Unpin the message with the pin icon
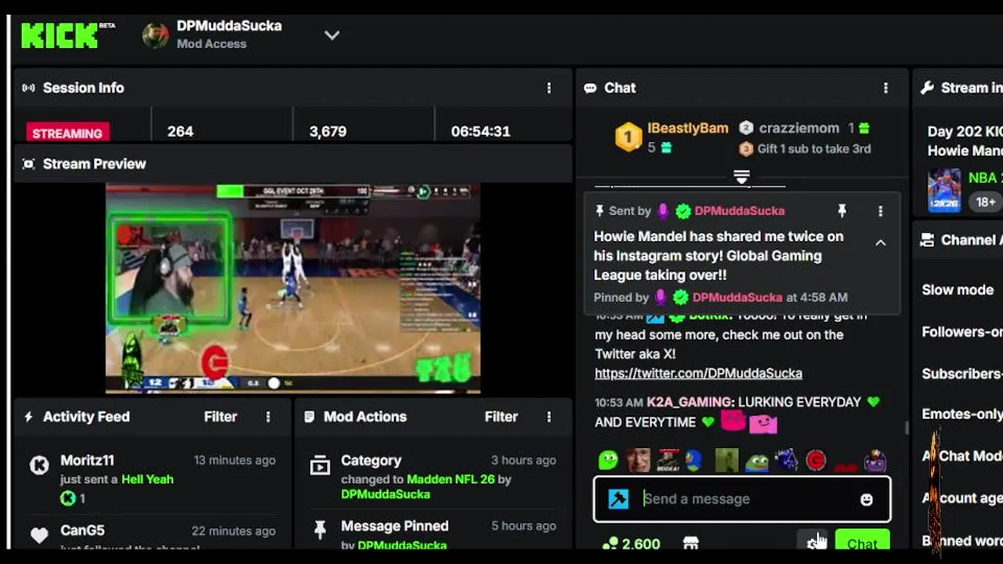1003x564 pixels. pos(842,211)
